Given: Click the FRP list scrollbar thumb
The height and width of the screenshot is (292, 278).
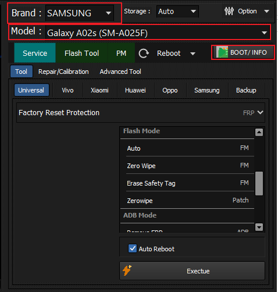Looking at the screenshot, I should [259, 183].
